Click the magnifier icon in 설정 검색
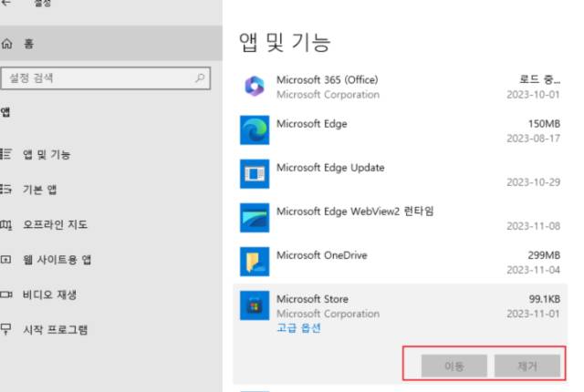Viewport: 584px width, 392px height. 201,78
